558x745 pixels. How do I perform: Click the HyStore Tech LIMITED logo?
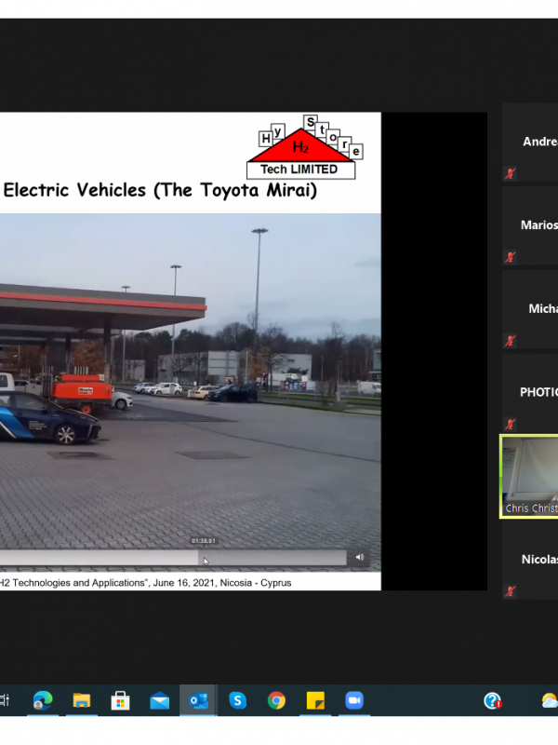pyautogui.click(x=305, y=148)
